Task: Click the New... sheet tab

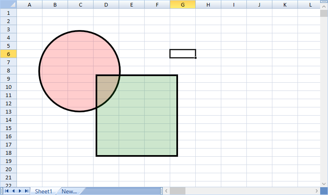Action: [x=69, y=191]
